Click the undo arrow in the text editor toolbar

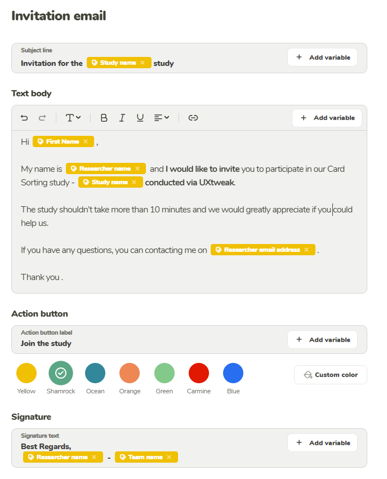pyautogui.click(x=24, y=118)
